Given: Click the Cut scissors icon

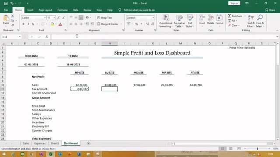Looking at the screenshot, I should pyautogui.click(x=12, y=16).
